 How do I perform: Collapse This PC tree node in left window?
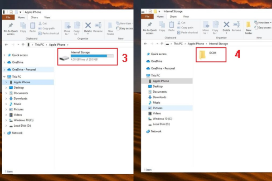coord(5,77)
